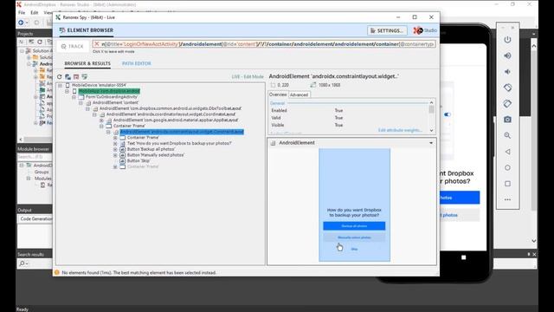
Task: Click the emulator overview square icon
Action: 507,184
